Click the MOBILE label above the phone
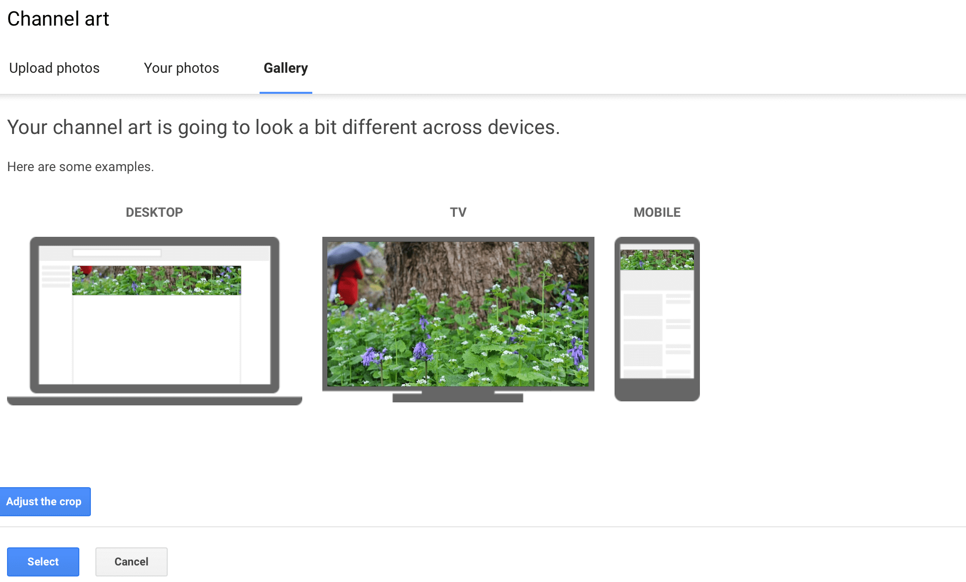 coord(657,212)
